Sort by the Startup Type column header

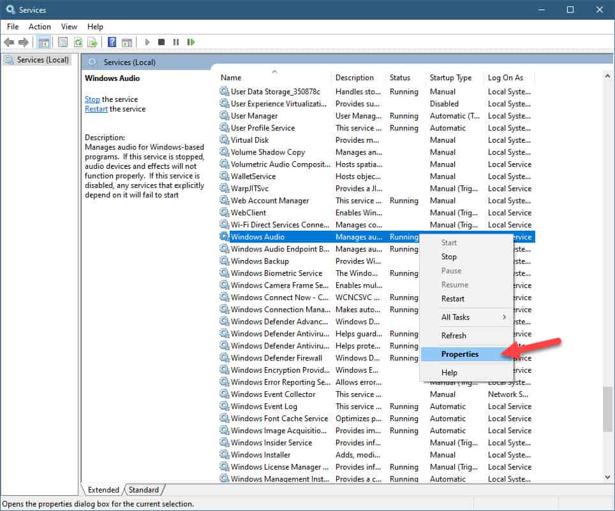455,78
